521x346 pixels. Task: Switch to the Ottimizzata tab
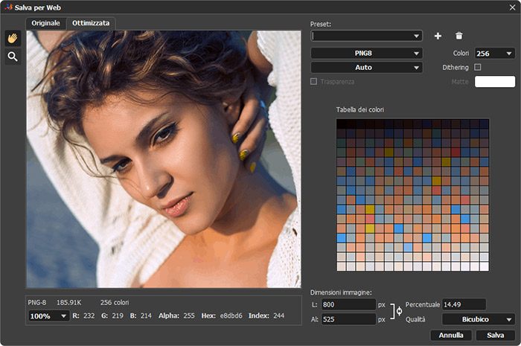91,23
